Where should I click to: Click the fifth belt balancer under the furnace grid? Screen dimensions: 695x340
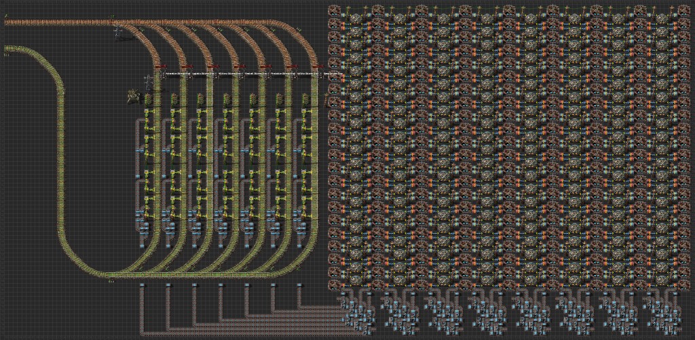(531, 313)
